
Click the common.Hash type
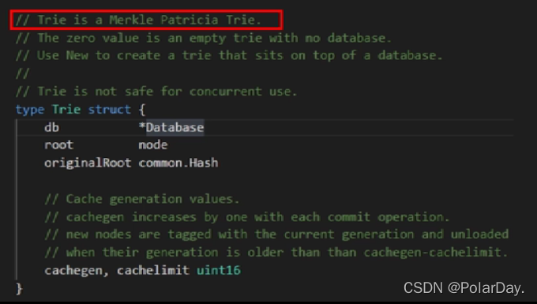178,163
